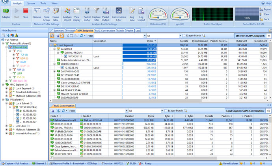Expand Broadcast Addresses in MAC Explorer
This screenshot has height=166, width=272.
6,92
